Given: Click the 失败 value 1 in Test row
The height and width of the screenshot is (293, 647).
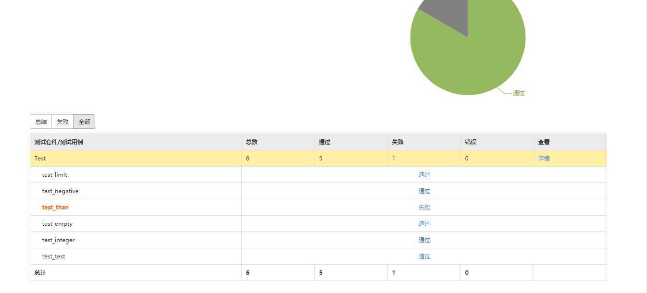Looking at the screenshot, I should [394, 159].
